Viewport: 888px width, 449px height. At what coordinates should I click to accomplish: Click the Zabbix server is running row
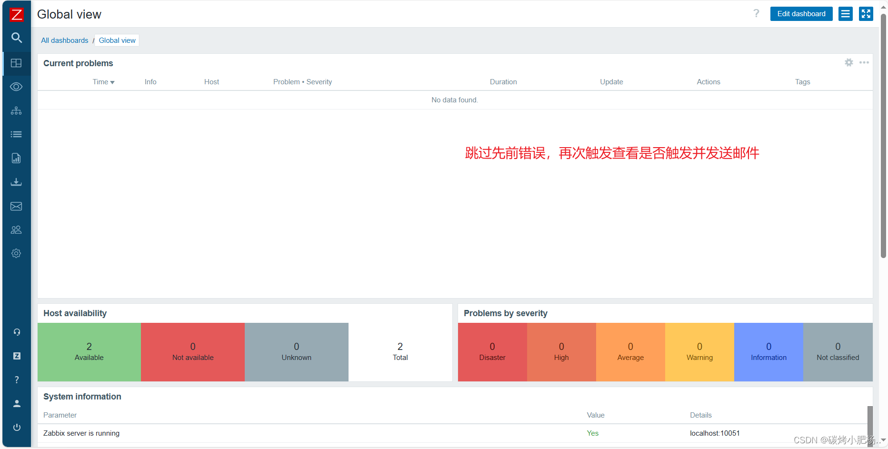(x=452, y=433)
